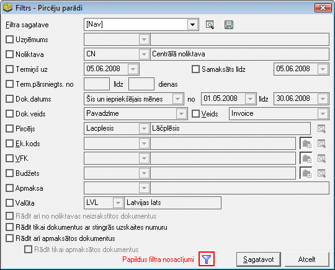Click the folder icon in the Ek.kods row

coord(306,144)
